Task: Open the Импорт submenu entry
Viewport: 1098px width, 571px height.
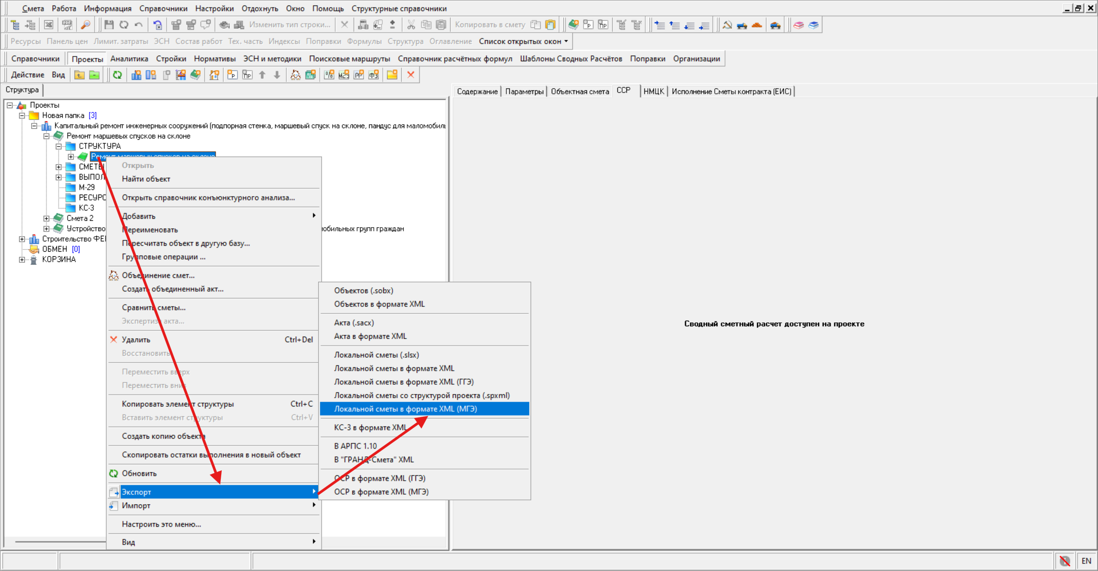Action: 136,505
